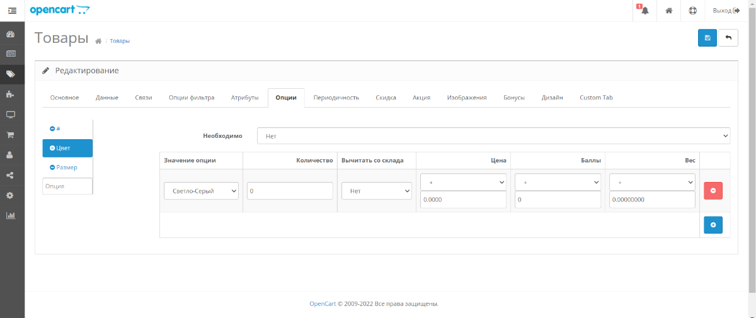Open the Светло-Серый option value dropdown
Image resolution: width=756 pixels, height=318 pixels.
(202, 191)
